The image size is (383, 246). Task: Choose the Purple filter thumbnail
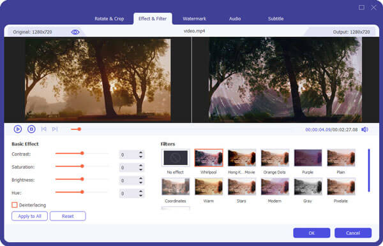point(308,158)
